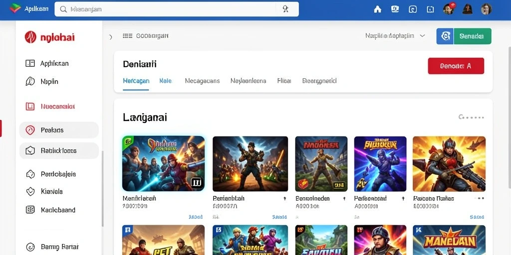The width and height of the screenshot is (511, 255).
Task: Click blue link under Pemienhbah card
Action: click(279, 217)
